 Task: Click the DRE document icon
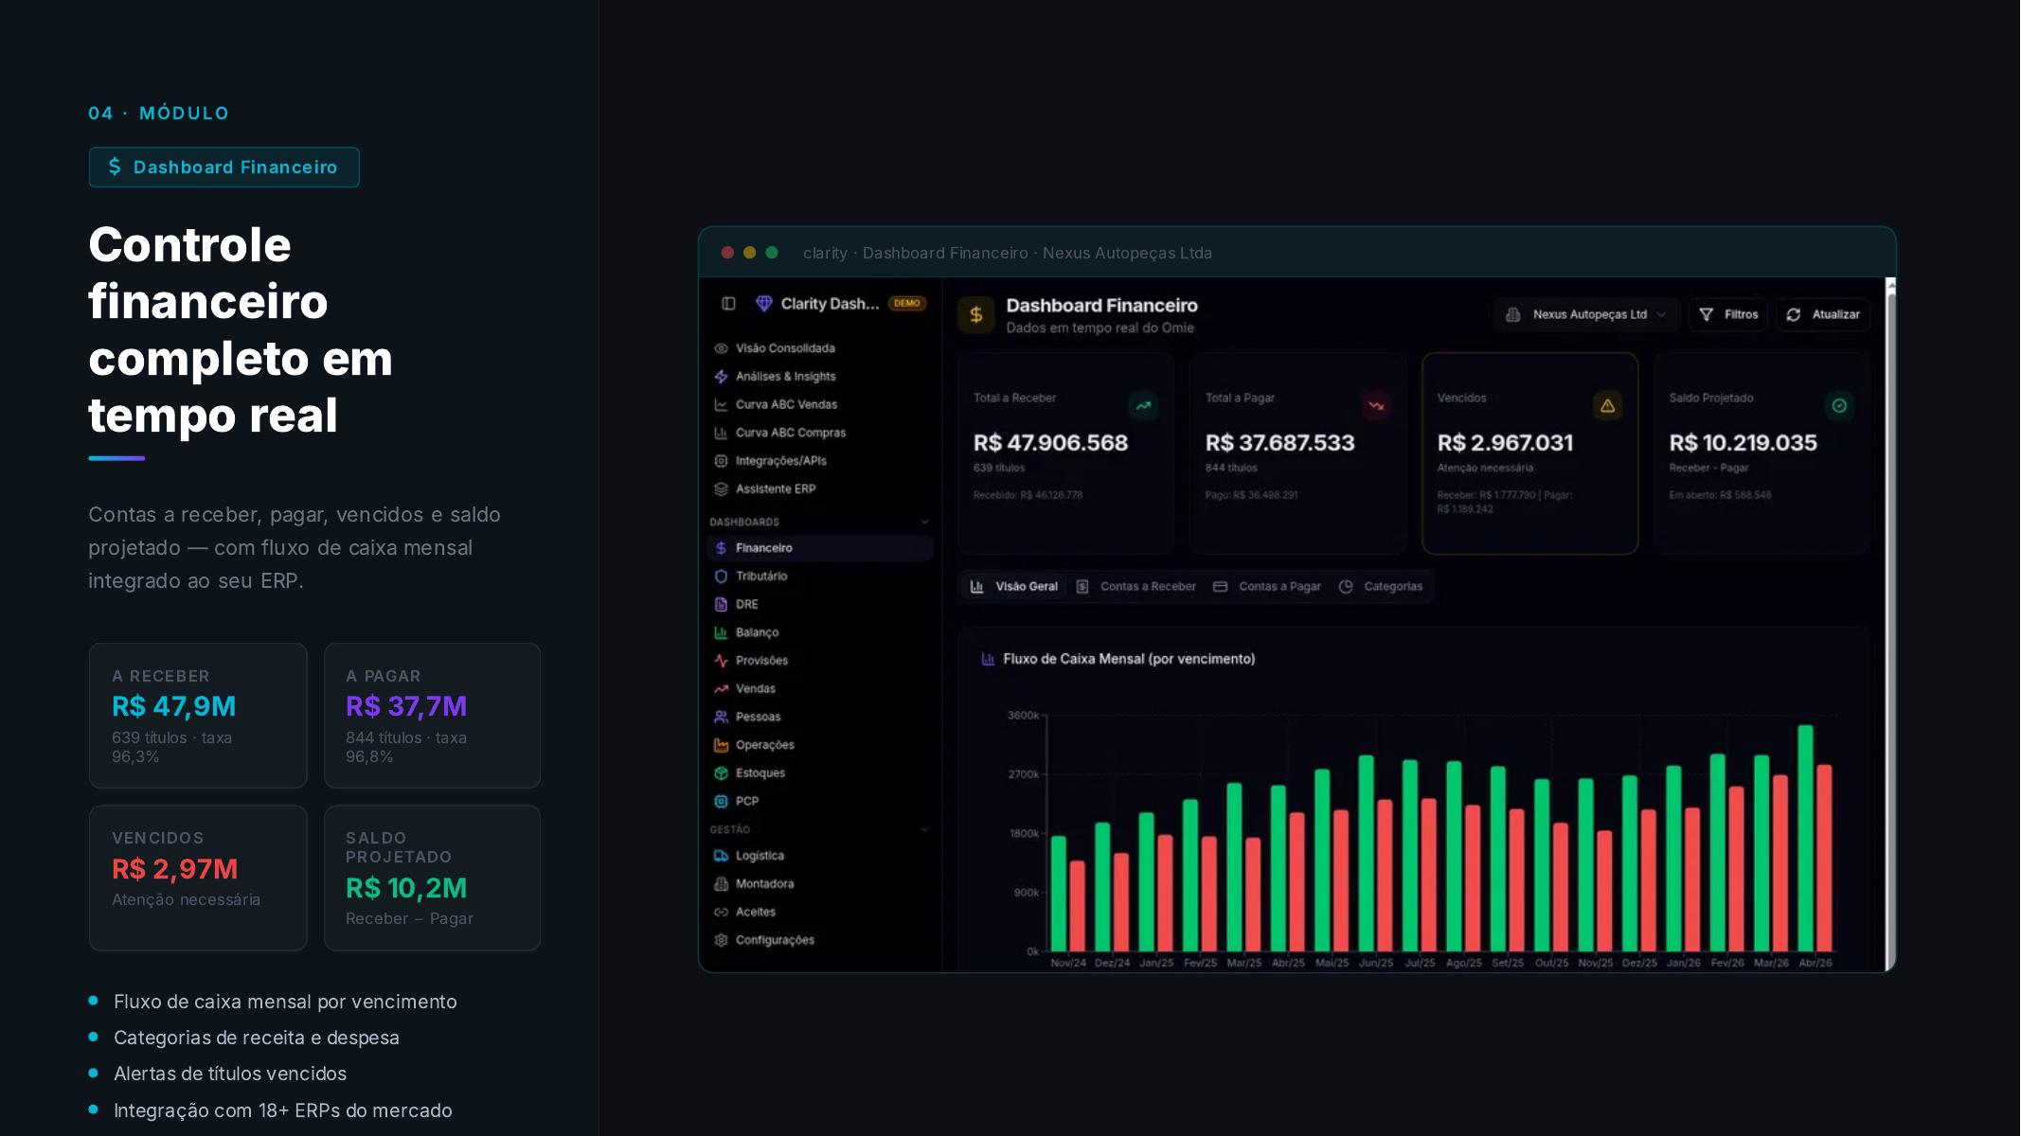(x=721, y=604)
